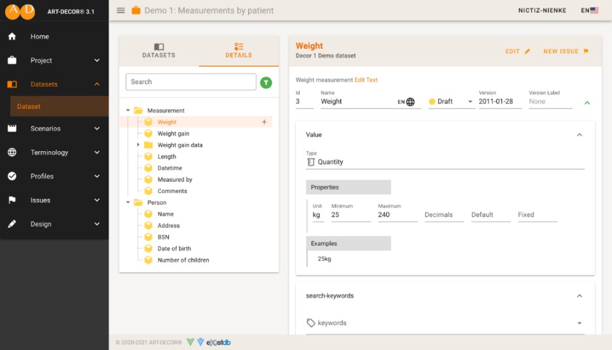Screen dimensions: 612x350
Task: Select Date of birth in tree
Action: [x=174, y=249]
